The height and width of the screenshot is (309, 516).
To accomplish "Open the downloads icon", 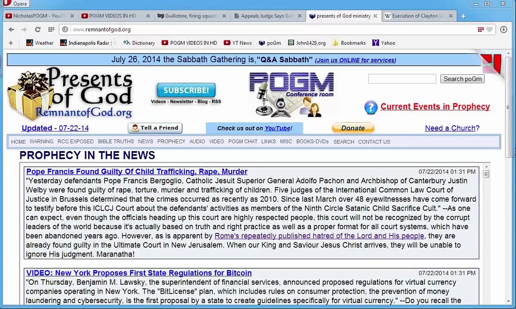I will pyautogui.click(x=504, y=30).
